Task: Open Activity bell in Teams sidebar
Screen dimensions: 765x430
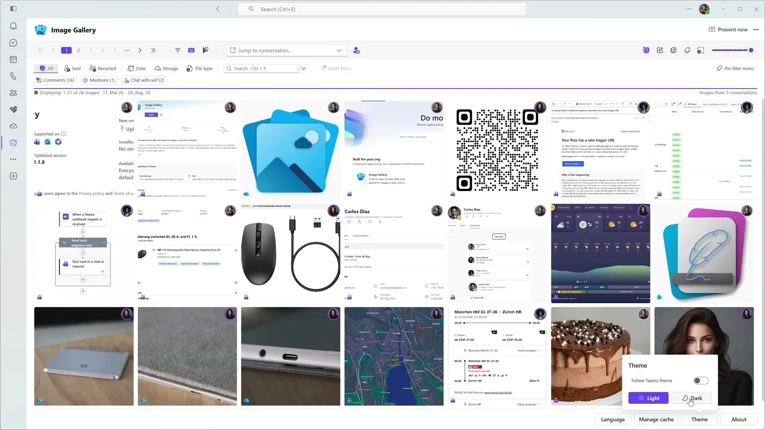Action: pos(13,26)
